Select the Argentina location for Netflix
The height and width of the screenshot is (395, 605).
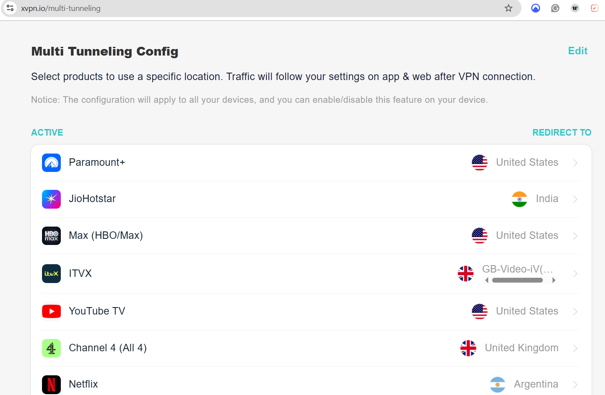(535, 384)
